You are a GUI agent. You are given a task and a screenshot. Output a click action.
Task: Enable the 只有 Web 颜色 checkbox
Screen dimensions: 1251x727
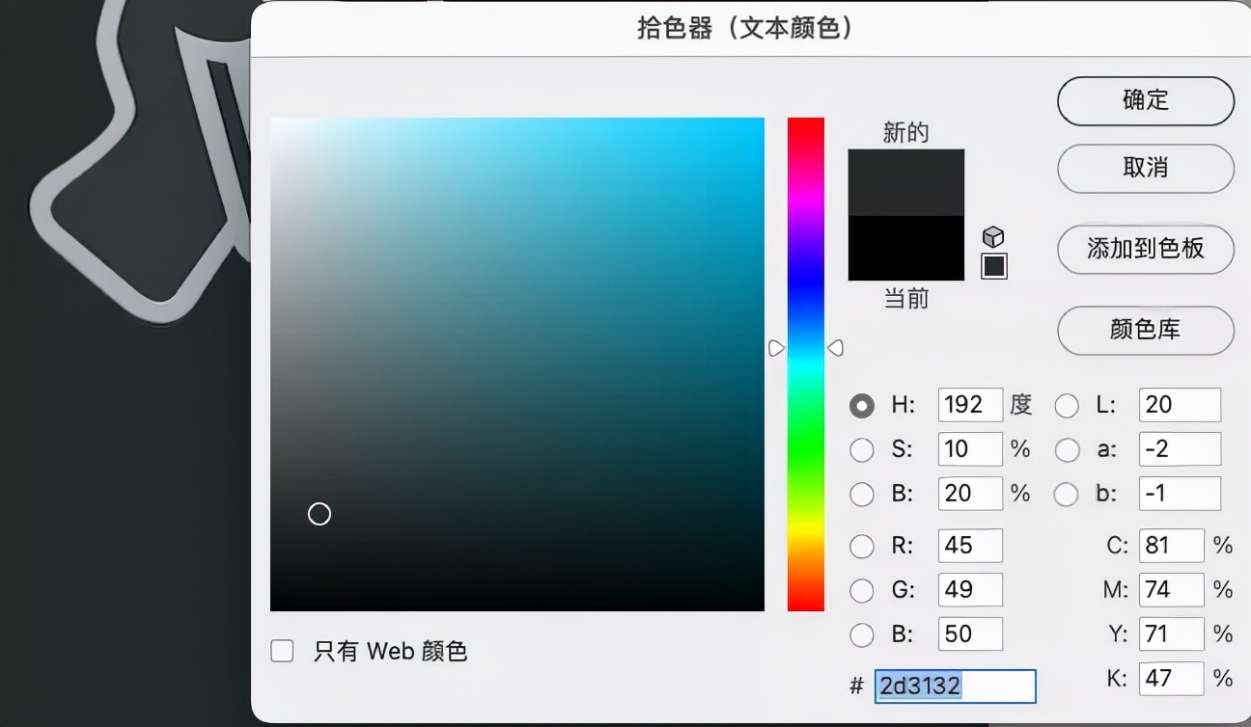coord(282,651)
